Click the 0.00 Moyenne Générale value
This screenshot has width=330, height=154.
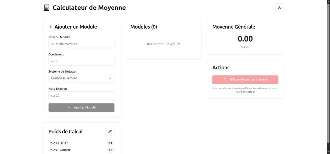pos(245,39)
